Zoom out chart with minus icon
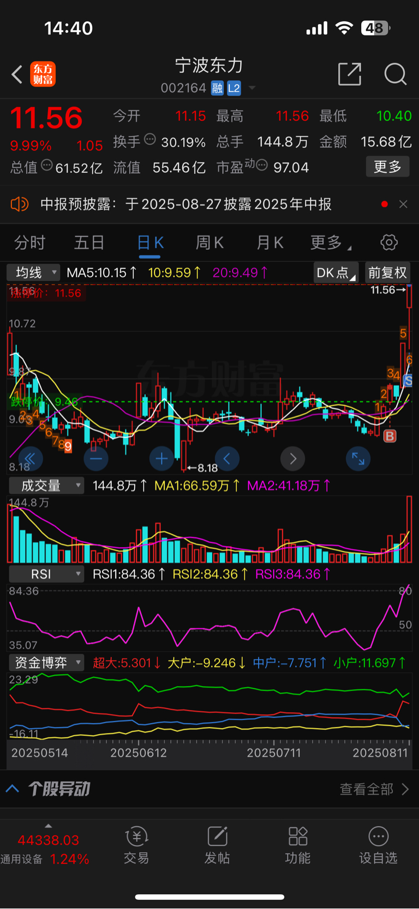Screen dimensions: 419x909 (x=96, y=459)
